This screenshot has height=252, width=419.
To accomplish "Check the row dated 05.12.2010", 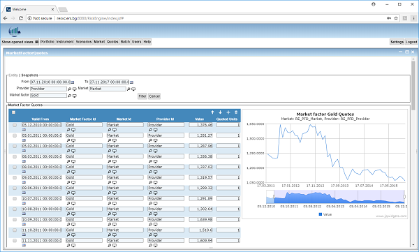I will tap(15, 125).
